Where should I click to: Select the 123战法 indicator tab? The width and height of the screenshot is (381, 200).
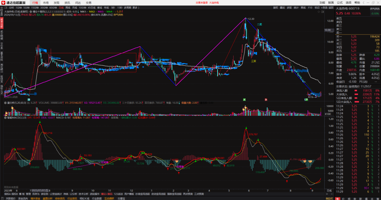[x=118, y=194]
